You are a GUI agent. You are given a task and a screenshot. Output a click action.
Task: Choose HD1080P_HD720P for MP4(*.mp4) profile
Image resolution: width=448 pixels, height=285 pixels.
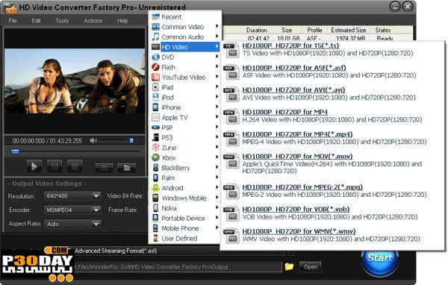click(x=297, y=134)
